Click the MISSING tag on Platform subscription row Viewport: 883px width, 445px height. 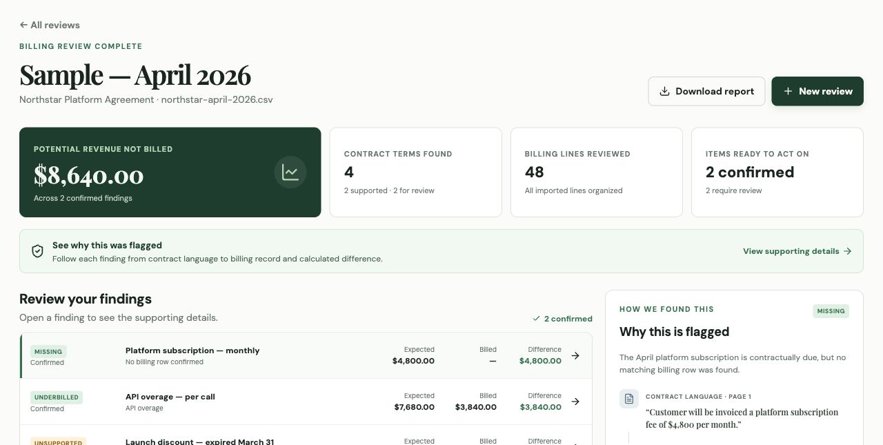coord(48,351)
